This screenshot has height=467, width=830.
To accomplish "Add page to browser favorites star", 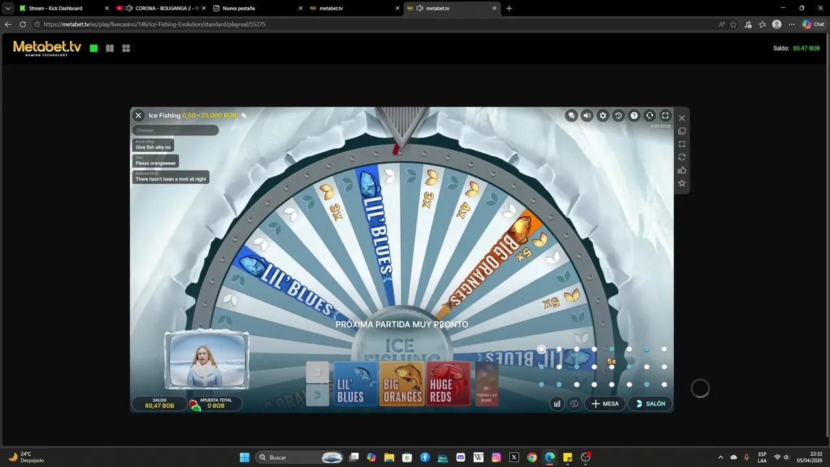I will [x=733, y=24].
